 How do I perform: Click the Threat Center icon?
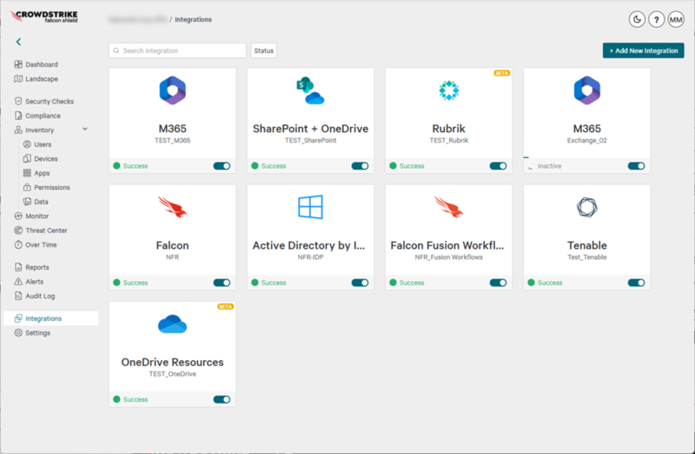(18, 230)
